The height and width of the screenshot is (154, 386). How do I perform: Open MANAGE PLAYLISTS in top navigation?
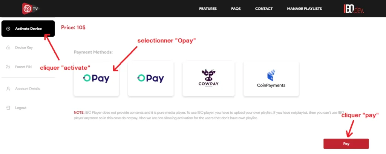[304, 9]
